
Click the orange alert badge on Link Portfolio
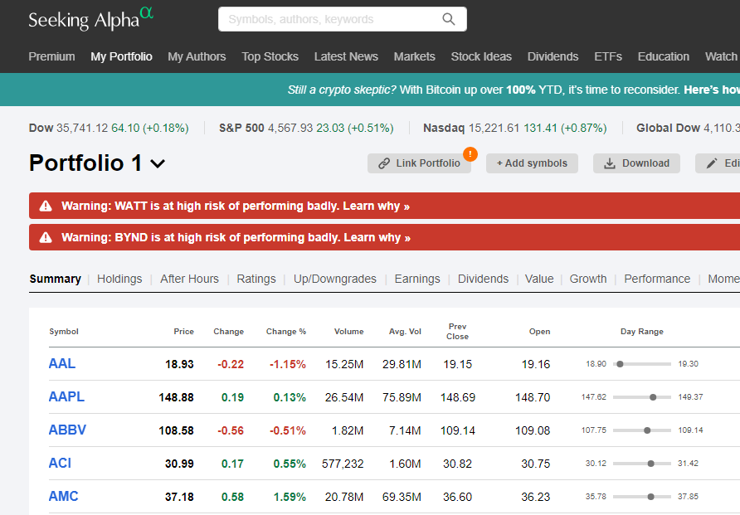click(x=470, y=154)
